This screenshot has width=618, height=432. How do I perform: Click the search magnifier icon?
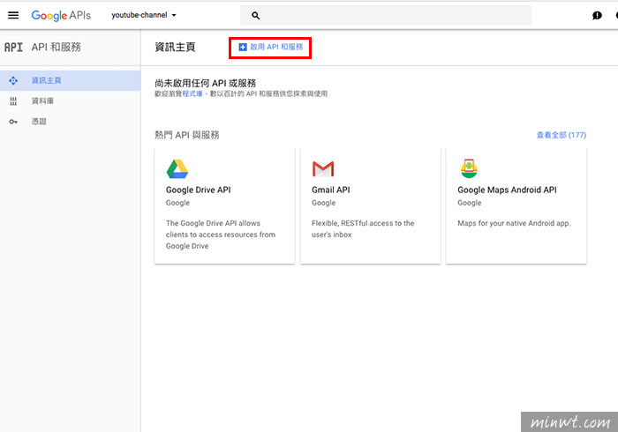pyautogui.click(x=255, y=16)
